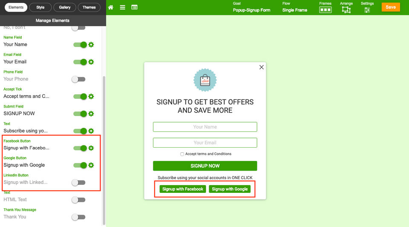The width and height of the screenshot is (409, 227).
Task: Disable the Google Button toggle
Action: [x=80, y=166]
